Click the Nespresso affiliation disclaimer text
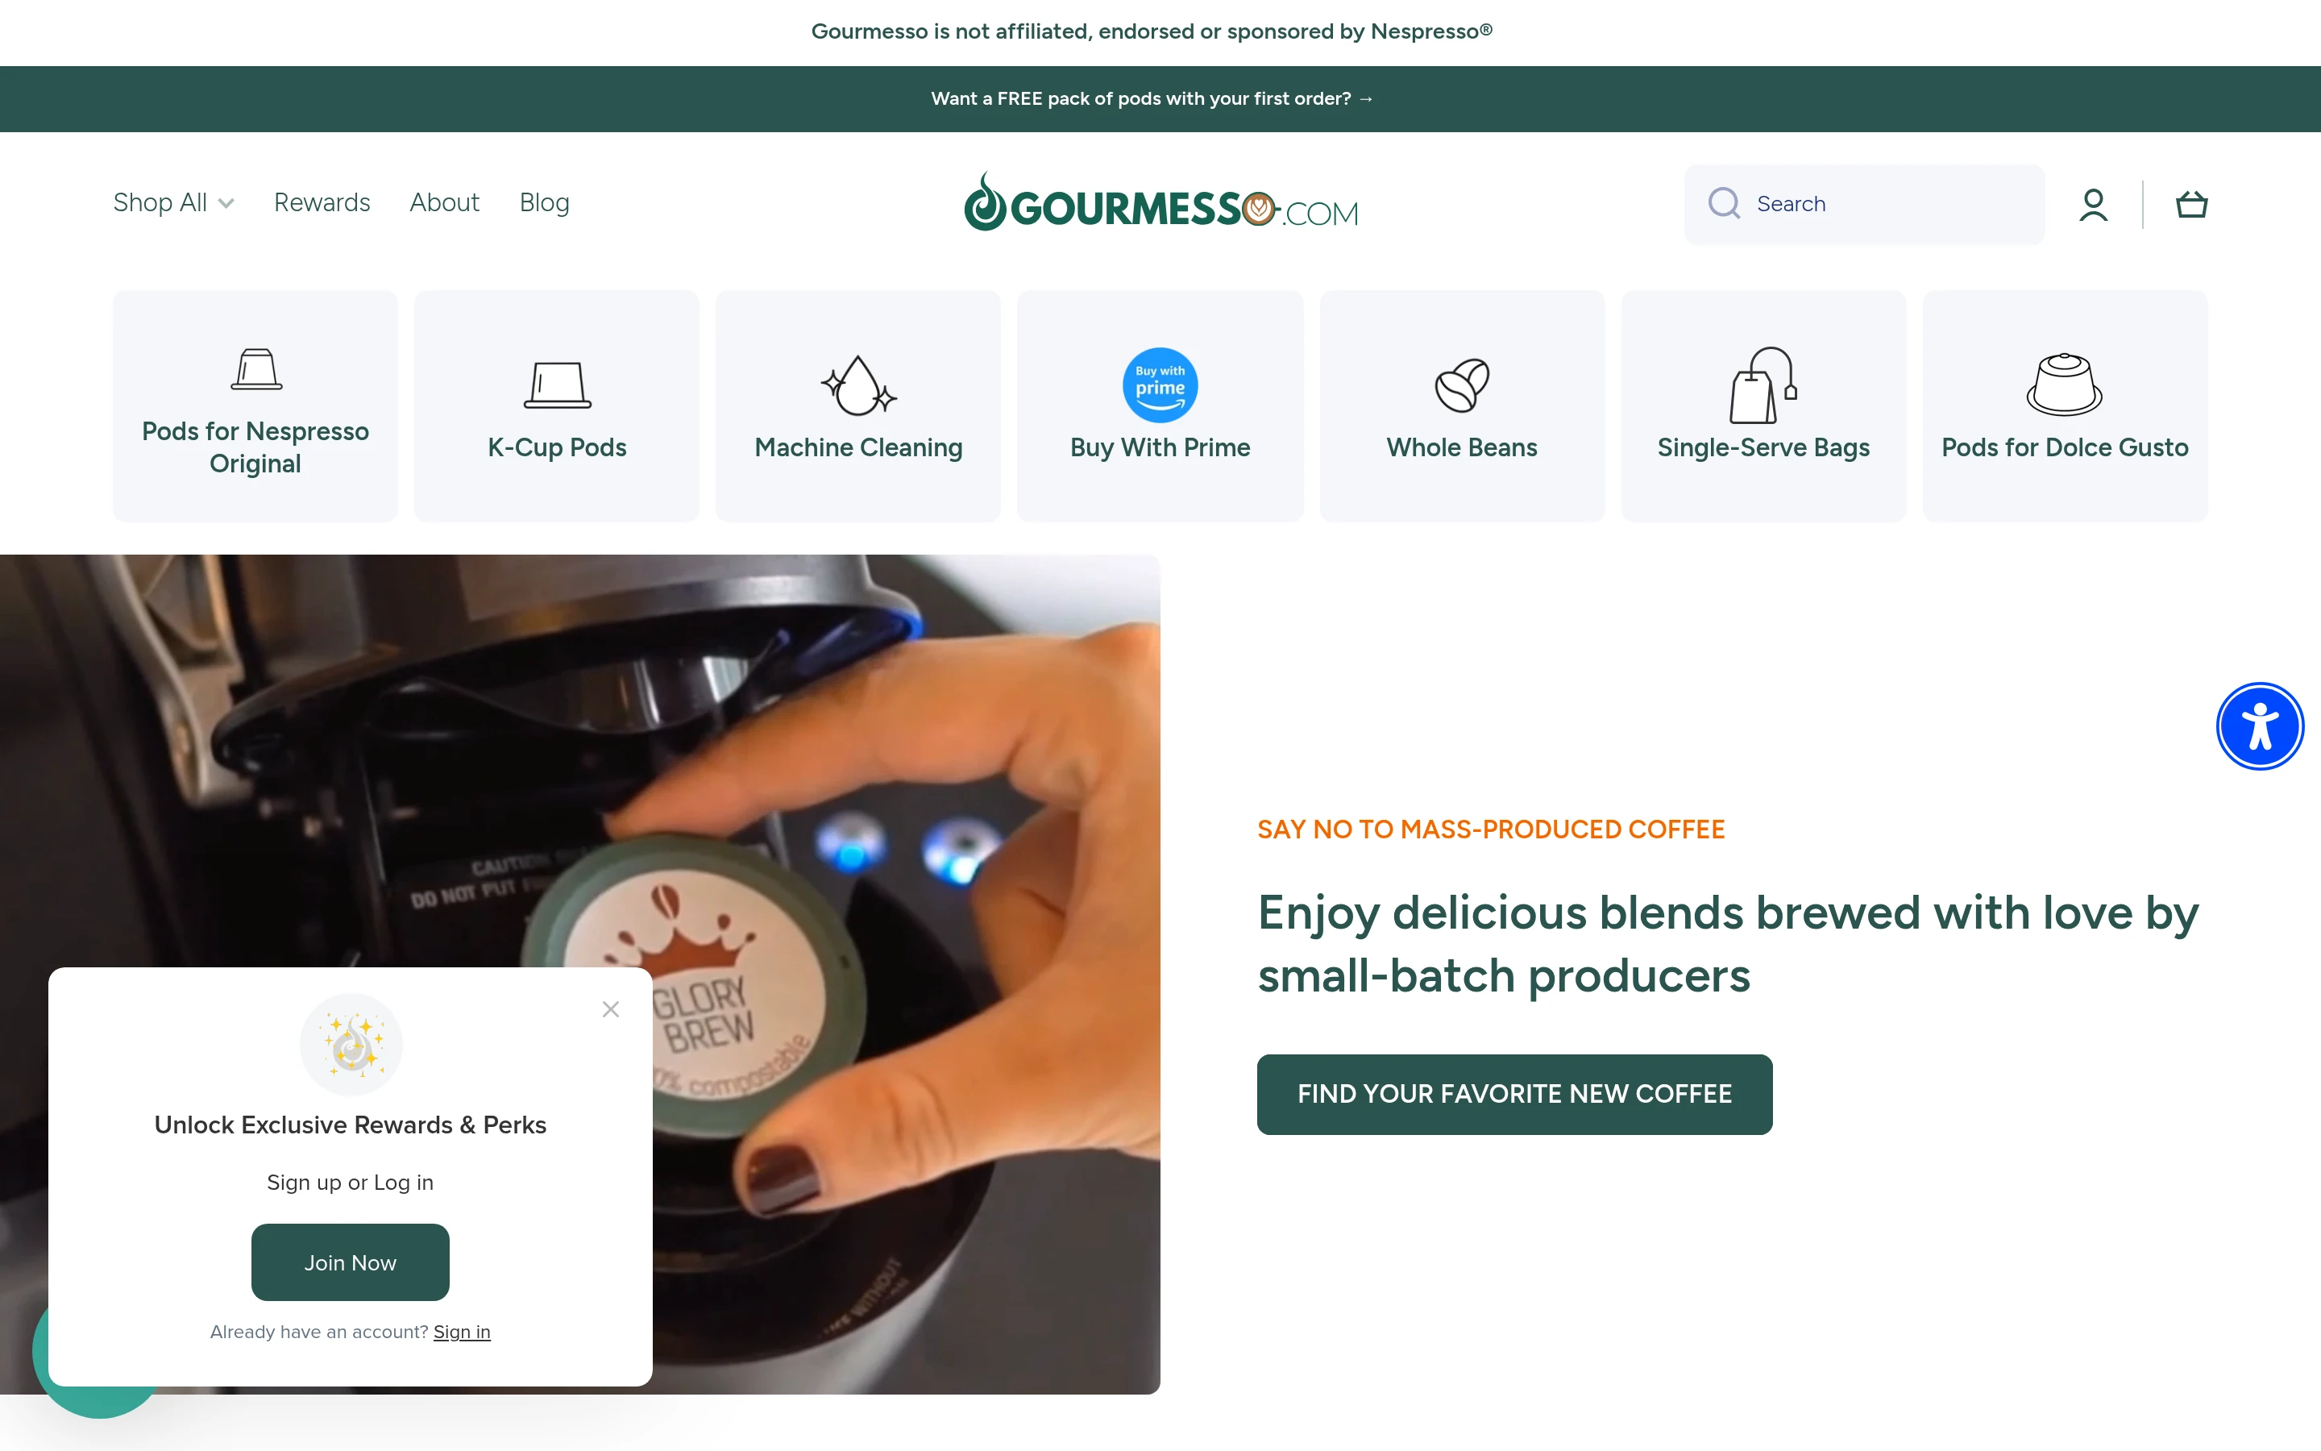2321x1451 pixels. pos(1152,31)
